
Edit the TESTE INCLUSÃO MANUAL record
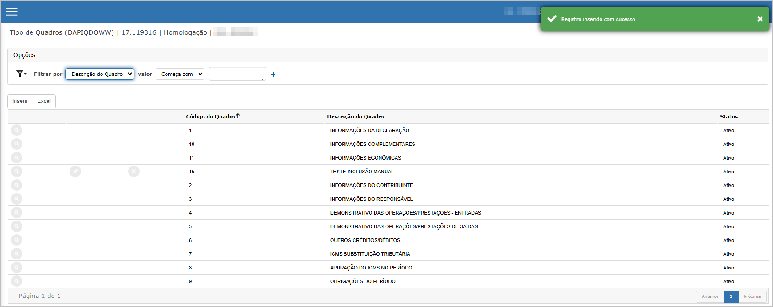pos(75,172)
